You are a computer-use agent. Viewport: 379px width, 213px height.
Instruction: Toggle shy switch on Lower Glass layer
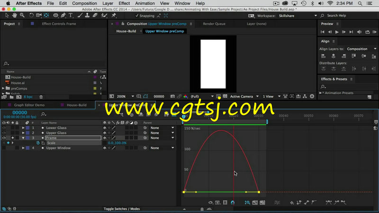click(104, 128)
